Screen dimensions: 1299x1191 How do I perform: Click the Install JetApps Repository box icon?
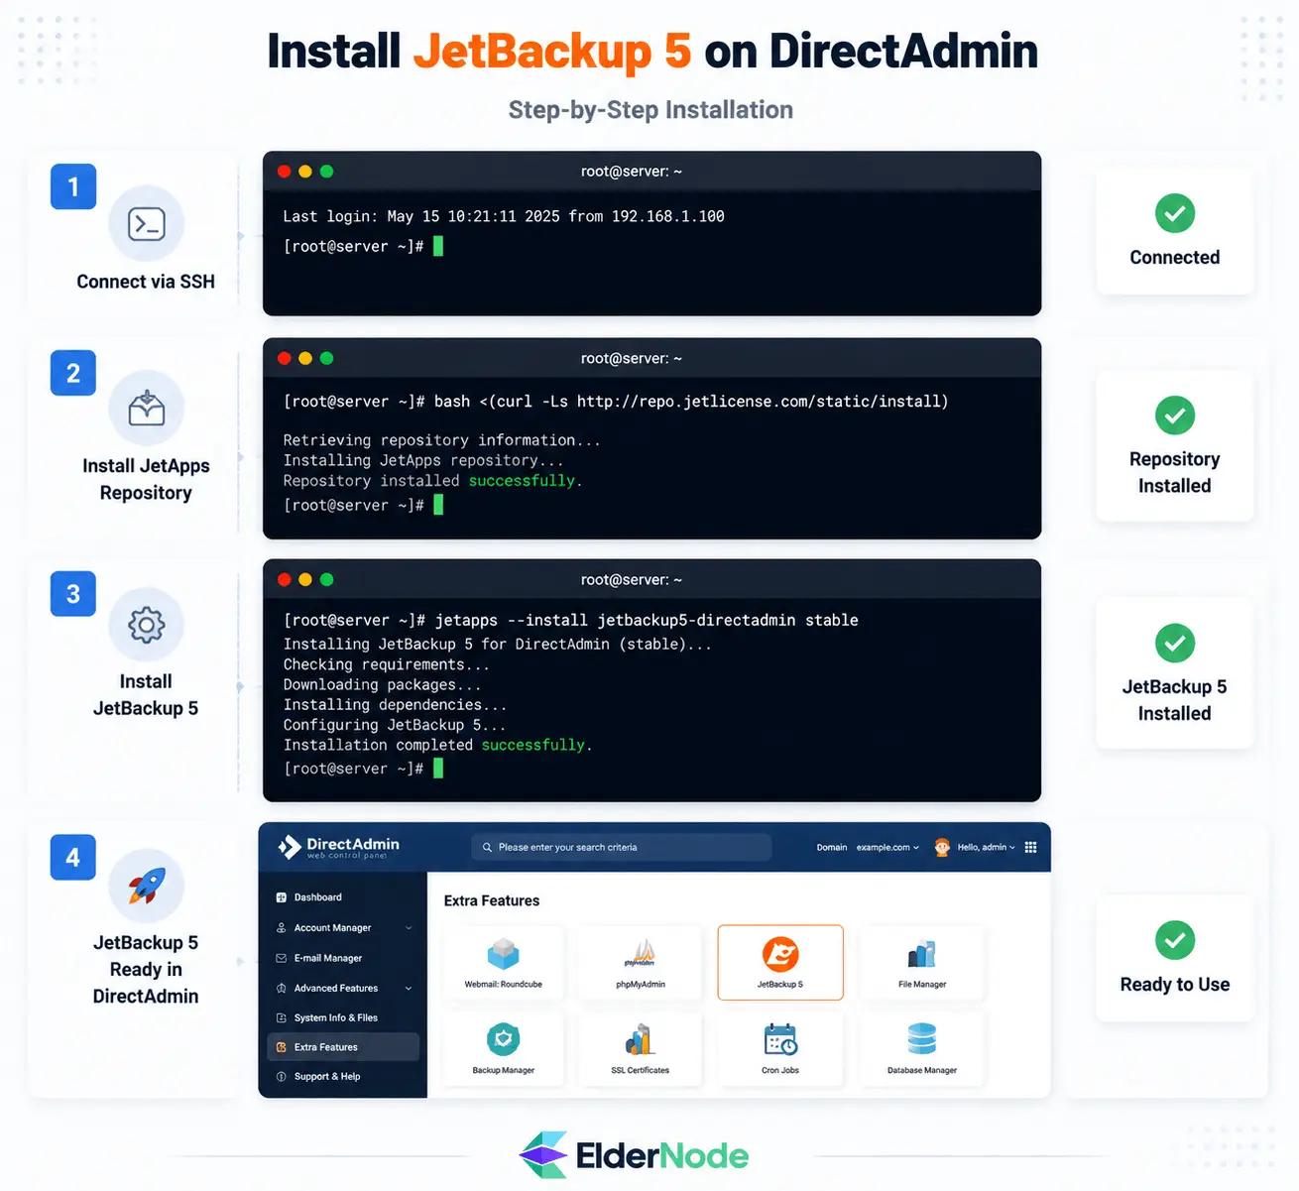click(x=147, y=408)
